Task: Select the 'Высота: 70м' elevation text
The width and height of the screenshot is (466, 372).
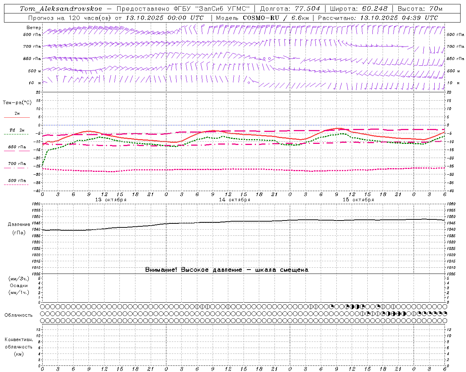Action: (x=420, y=9)
